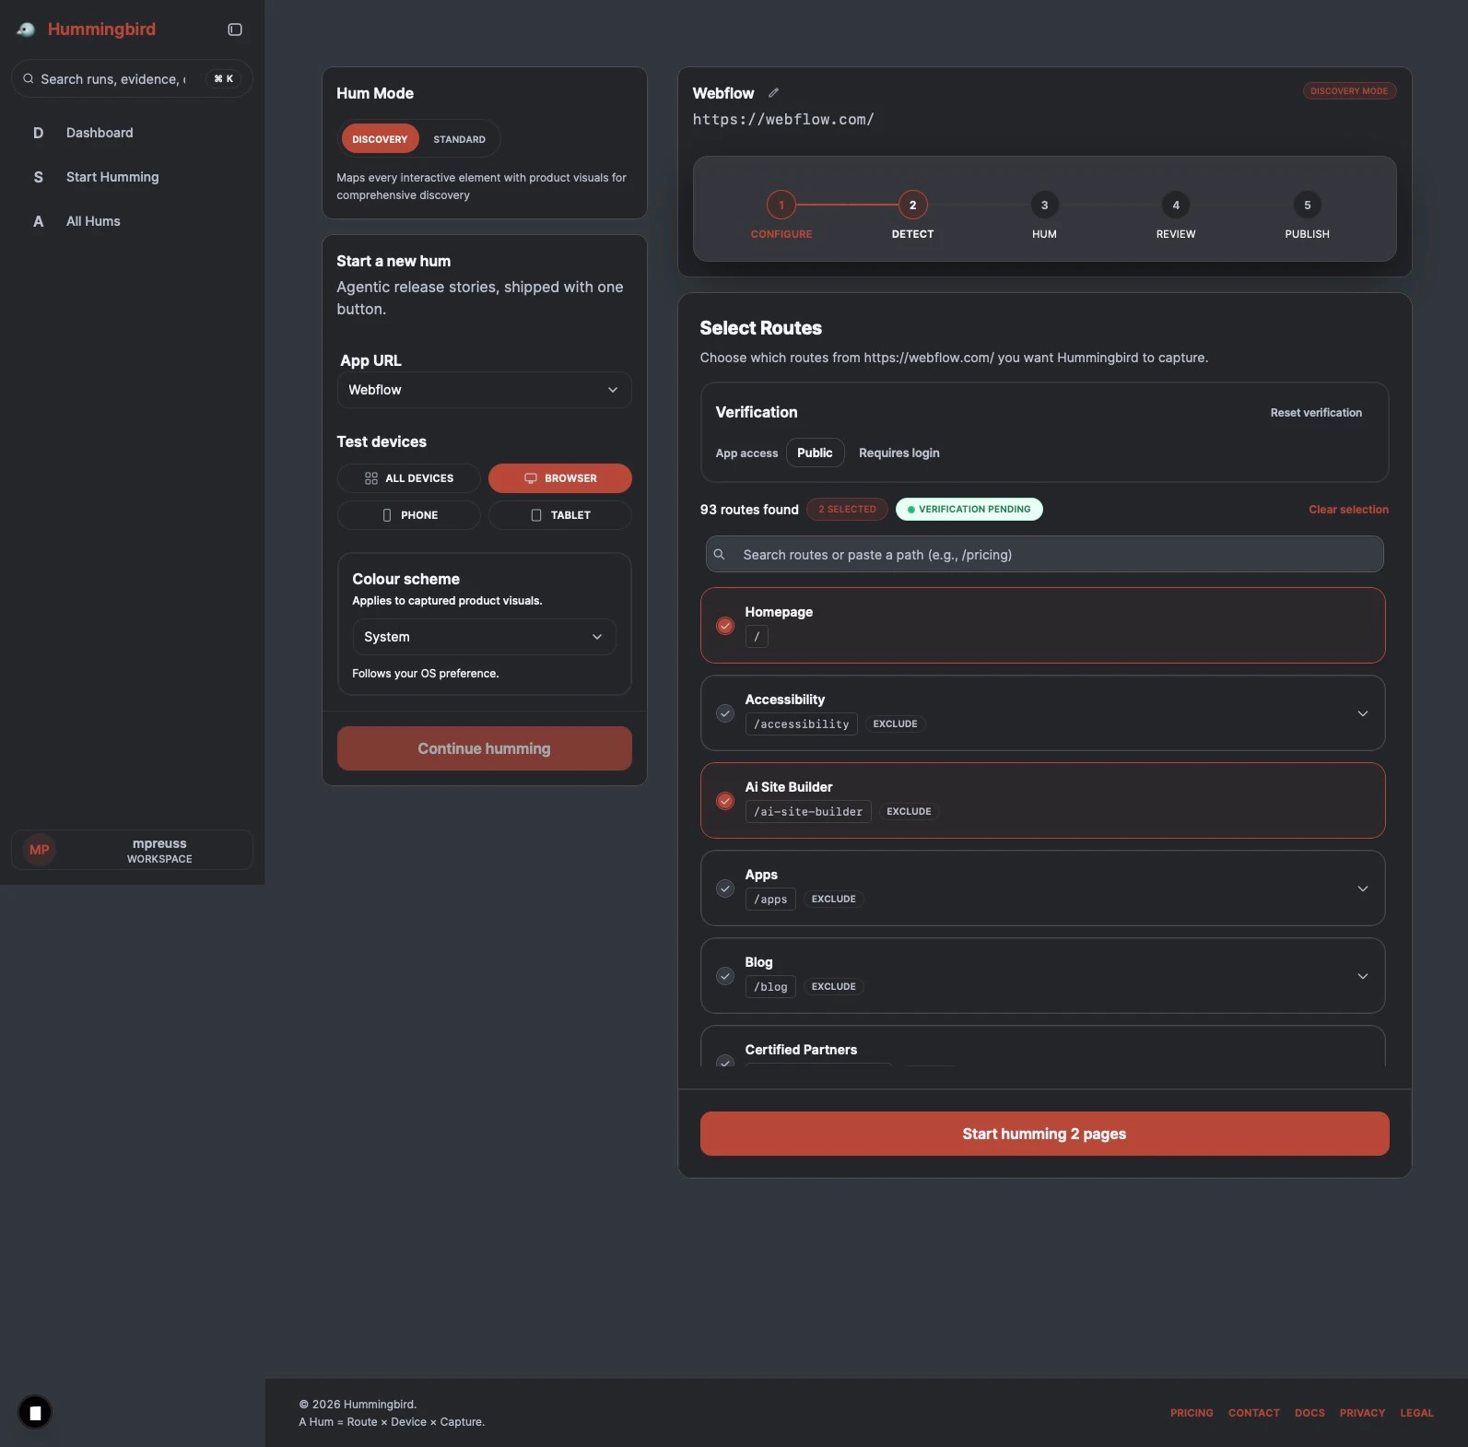Open Docs footer link

pyautogui.click(x=1309, y=1413)
